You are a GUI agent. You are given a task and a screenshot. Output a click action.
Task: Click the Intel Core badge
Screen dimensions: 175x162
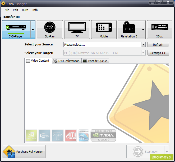coord(84,136)
